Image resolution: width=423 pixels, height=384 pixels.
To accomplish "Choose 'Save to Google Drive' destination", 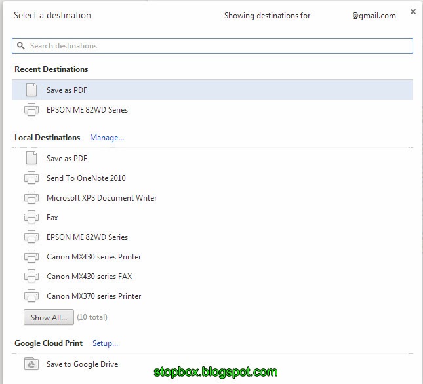I will click(x=212, y=364).
